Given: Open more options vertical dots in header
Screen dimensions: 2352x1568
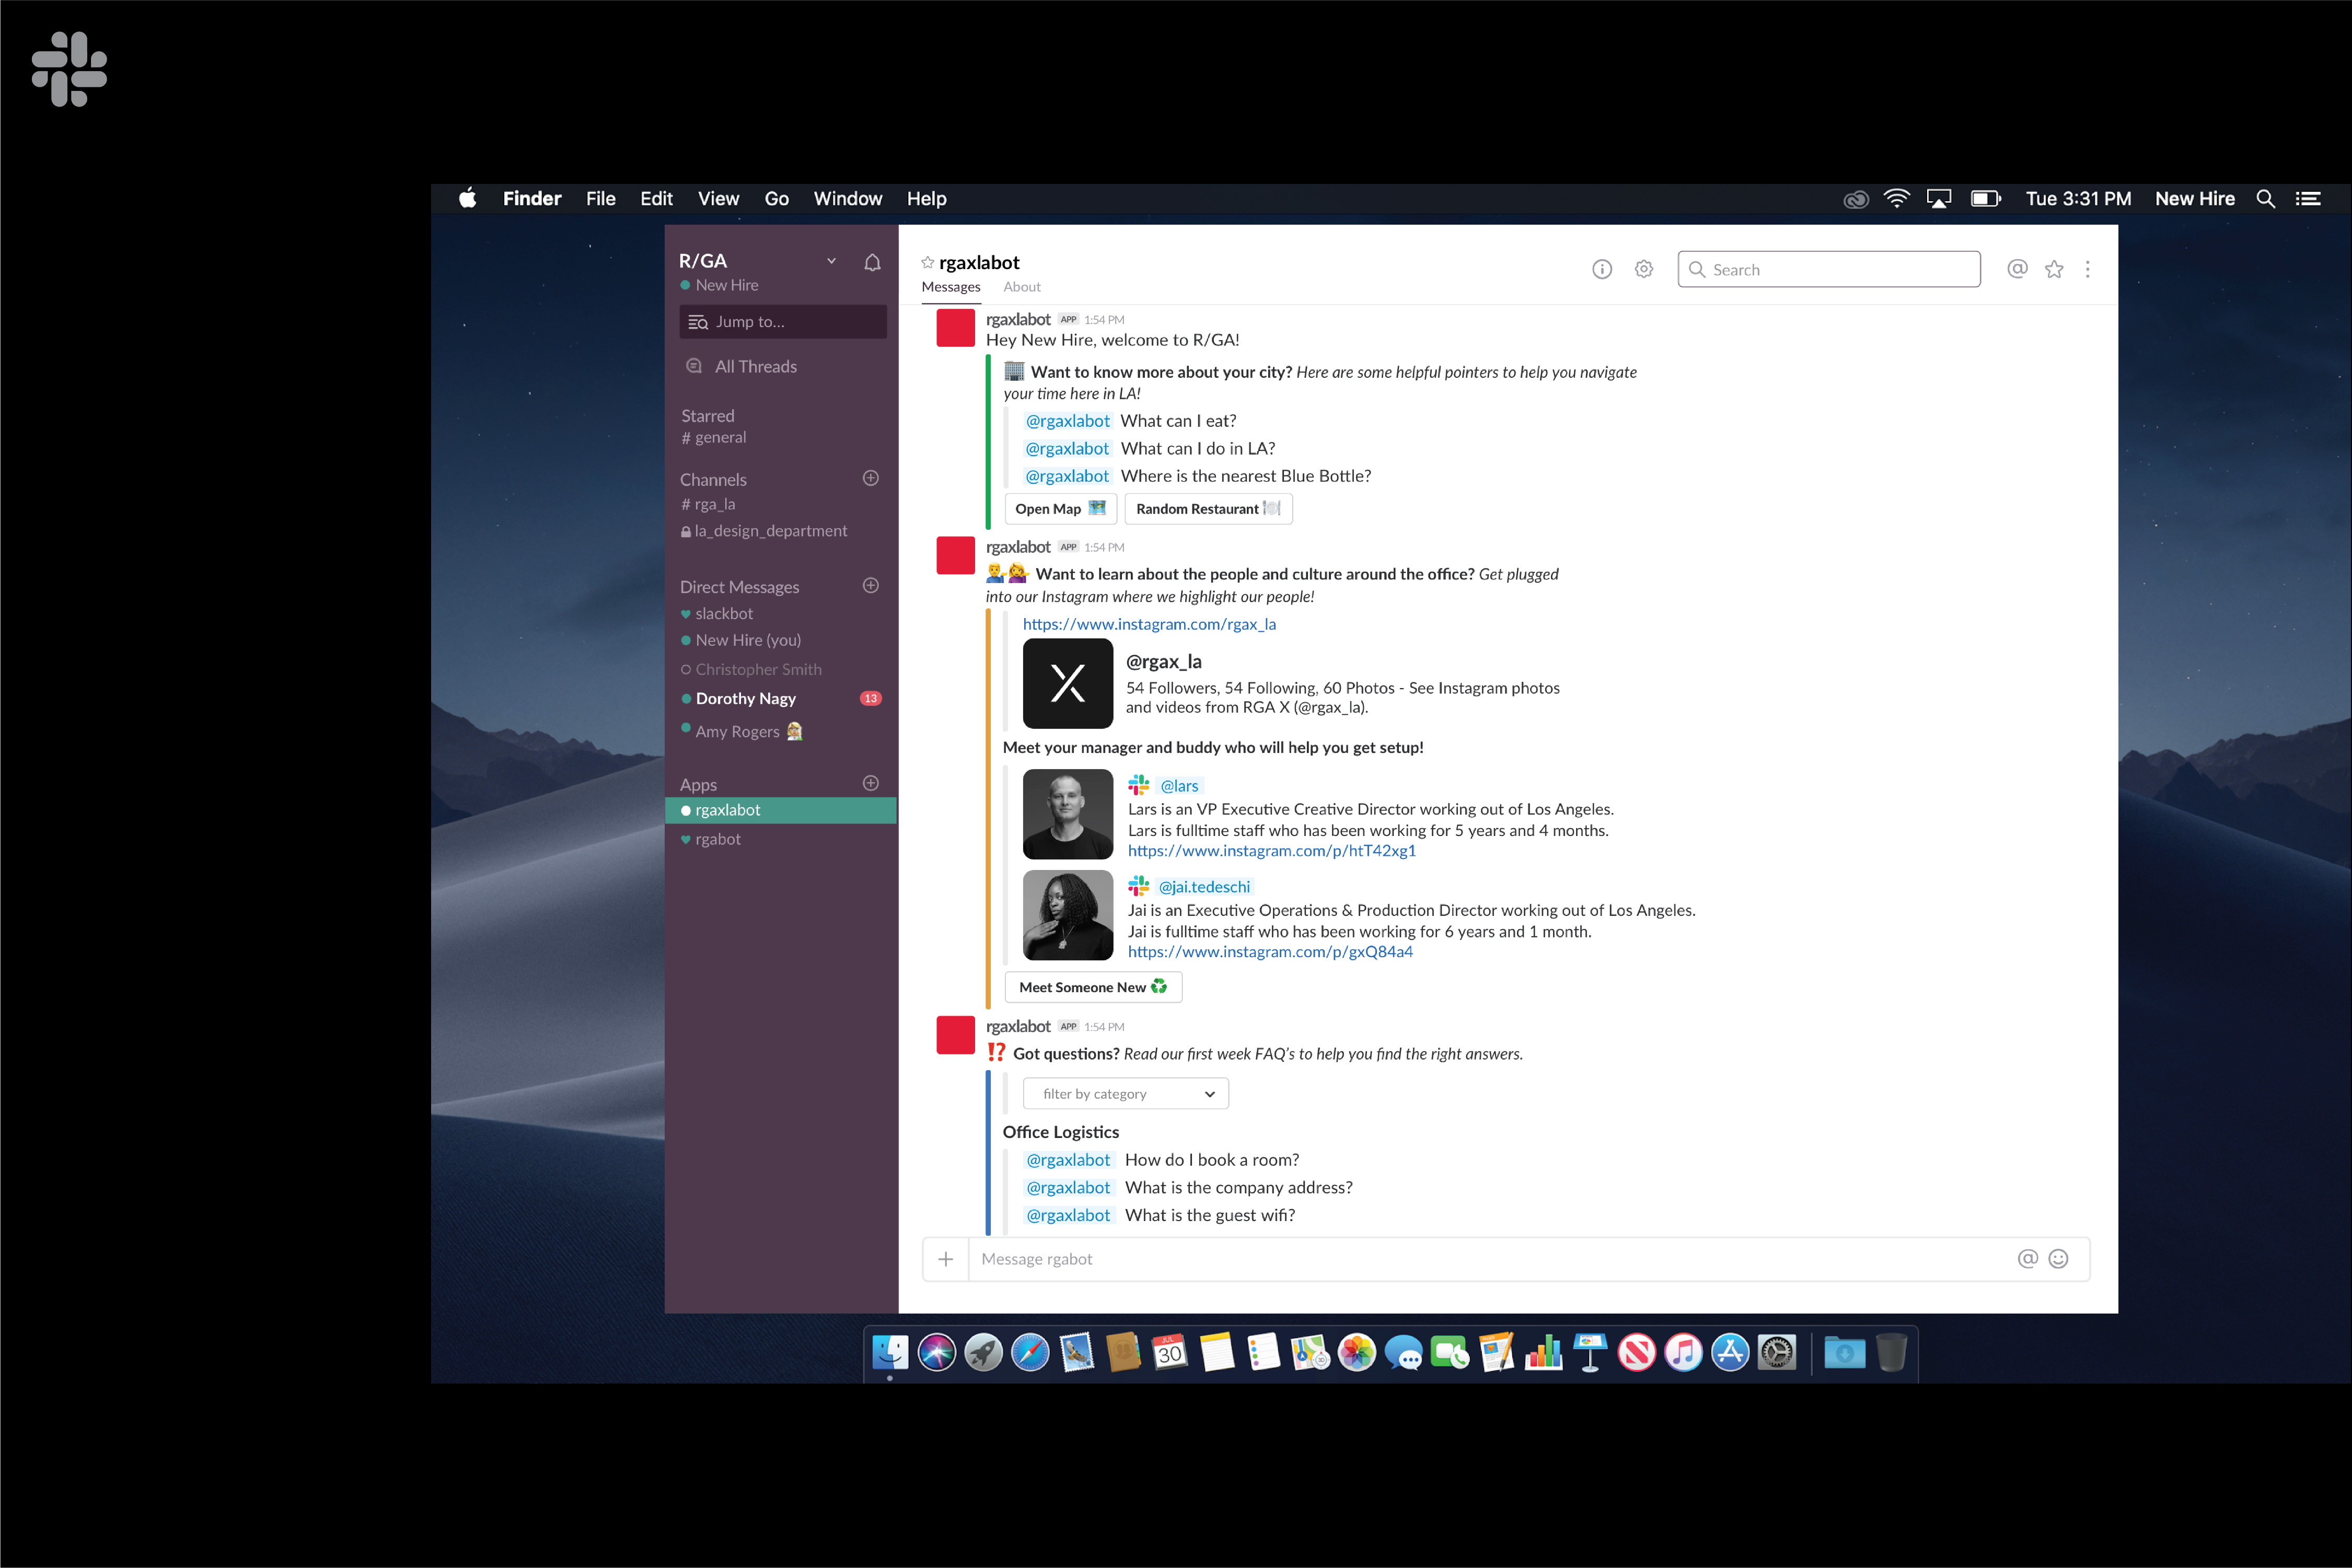Looking at the screenshot, I should (x=2087, y=269).
